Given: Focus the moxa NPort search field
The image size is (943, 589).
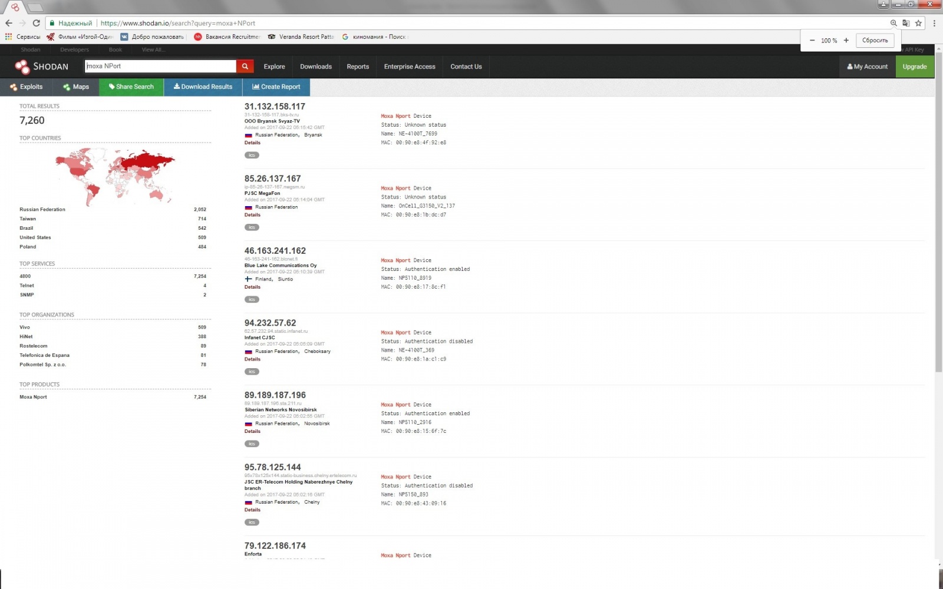Looking at the screenshot, I should click(160, 66).
